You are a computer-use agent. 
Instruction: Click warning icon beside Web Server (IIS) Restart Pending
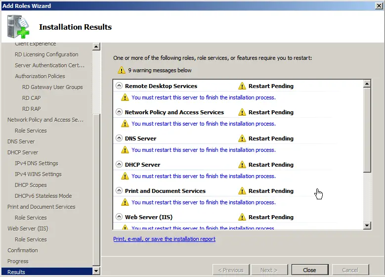point(242,217)
